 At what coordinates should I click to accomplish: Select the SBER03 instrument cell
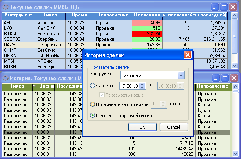click(x=18, y=39)
